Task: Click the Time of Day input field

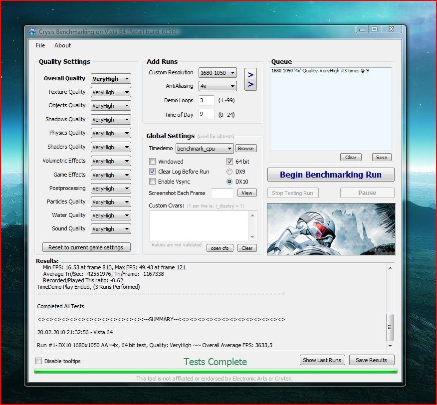Action: (x=206, y=114)
